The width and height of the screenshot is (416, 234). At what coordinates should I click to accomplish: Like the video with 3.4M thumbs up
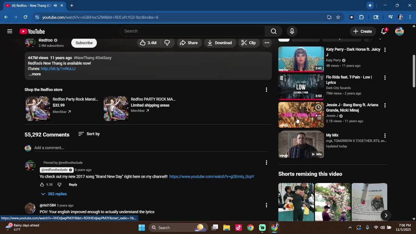tap(148, 43)
